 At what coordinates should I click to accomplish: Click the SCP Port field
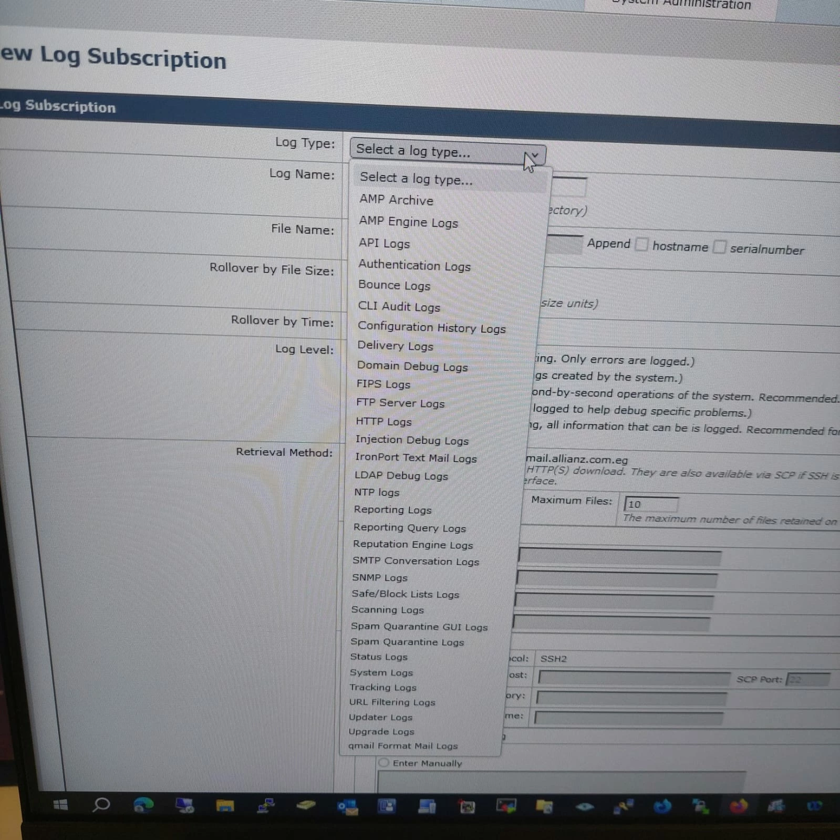pos(808,679)
